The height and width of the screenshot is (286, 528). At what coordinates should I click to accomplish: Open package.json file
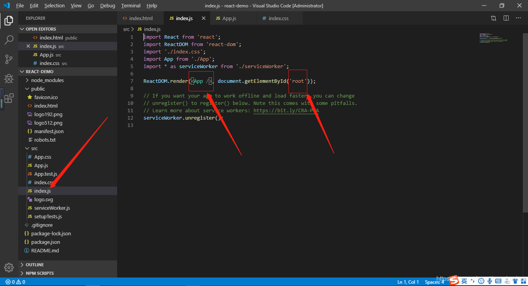tap(68, 242)
